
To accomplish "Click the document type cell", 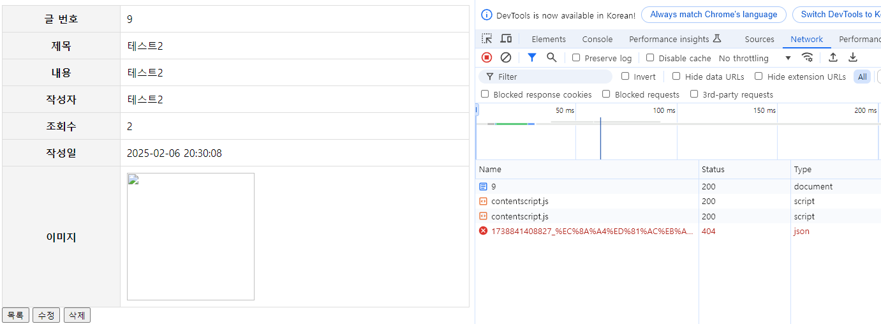I will (836, 186).
